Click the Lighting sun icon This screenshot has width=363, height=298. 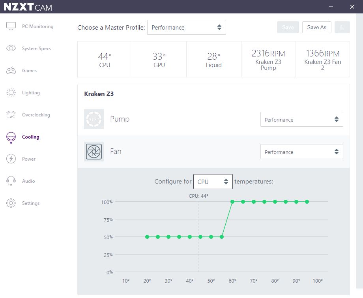(11, 93)
